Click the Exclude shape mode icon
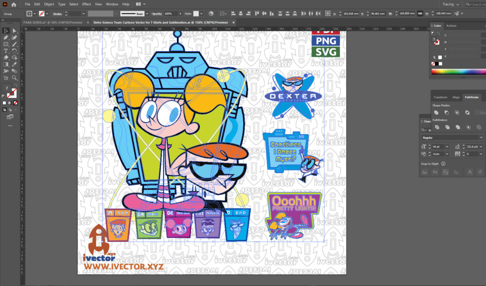Screen dimensions: 486x286 [x=467, y=113]
